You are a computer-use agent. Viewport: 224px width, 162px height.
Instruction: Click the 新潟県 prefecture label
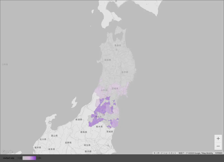(79, 119)
